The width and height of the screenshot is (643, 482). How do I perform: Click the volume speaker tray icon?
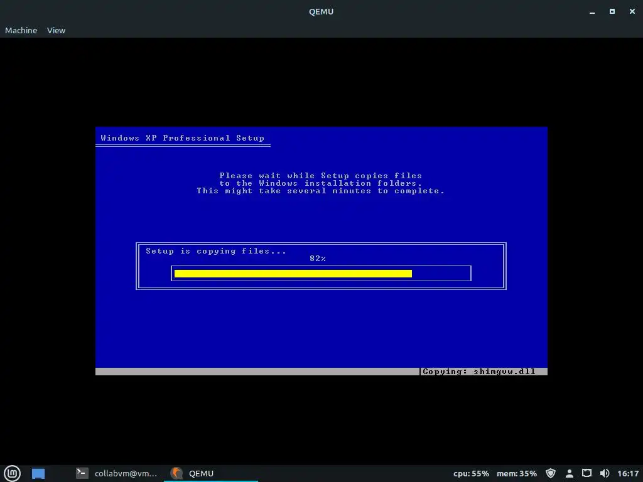click(605, 473)
